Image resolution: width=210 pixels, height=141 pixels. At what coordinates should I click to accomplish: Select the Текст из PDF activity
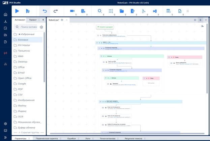click(x=117, y=62)
